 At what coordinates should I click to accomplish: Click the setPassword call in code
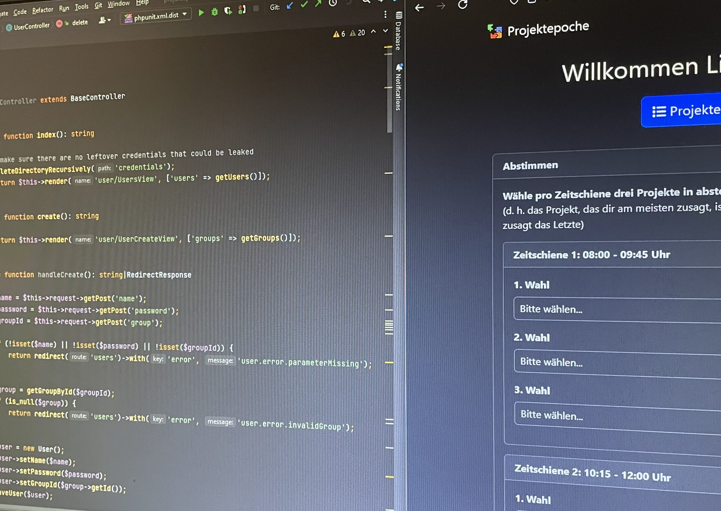pos(40,472)
